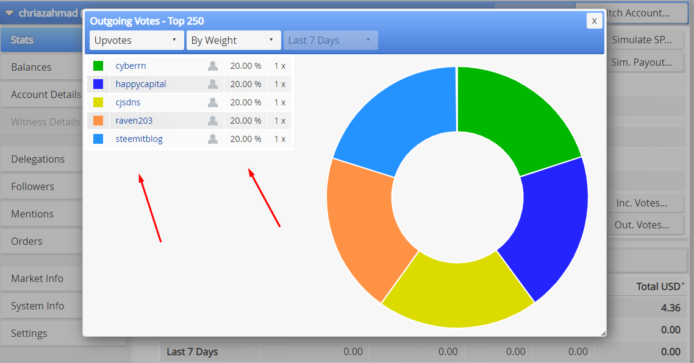Open the Last 7 Days dropdown
The height and width of the screenshot is (363, 694).
point(331,40)
